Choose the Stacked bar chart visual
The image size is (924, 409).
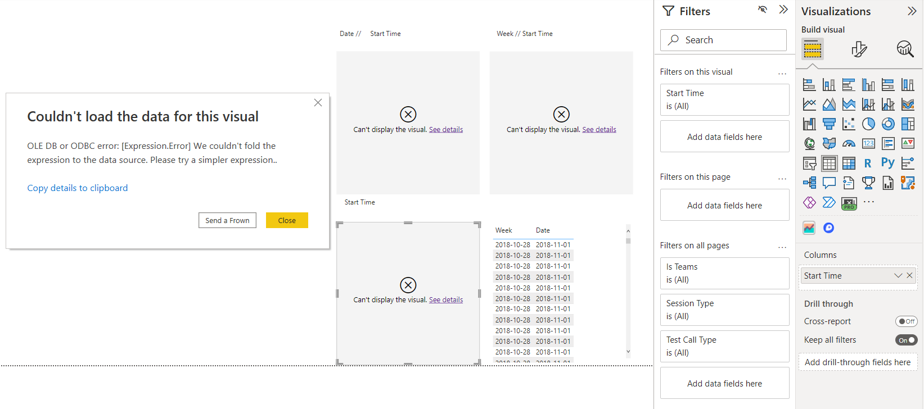(809, 85)
